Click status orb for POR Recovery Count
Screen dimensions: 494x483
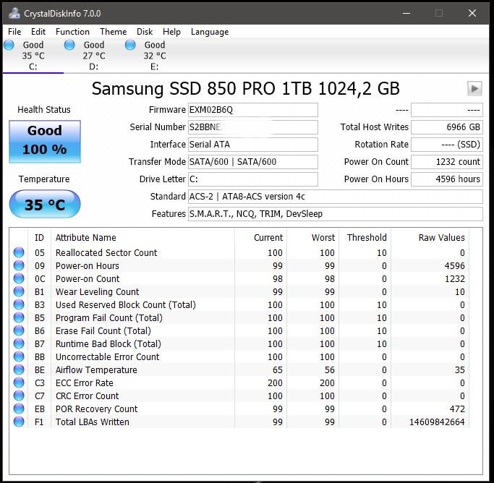(x=19, y=409)
